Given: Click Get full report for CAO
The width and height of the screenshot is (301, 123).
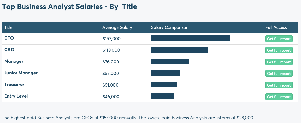Looking at the screenshot, I should coord(279,50).
